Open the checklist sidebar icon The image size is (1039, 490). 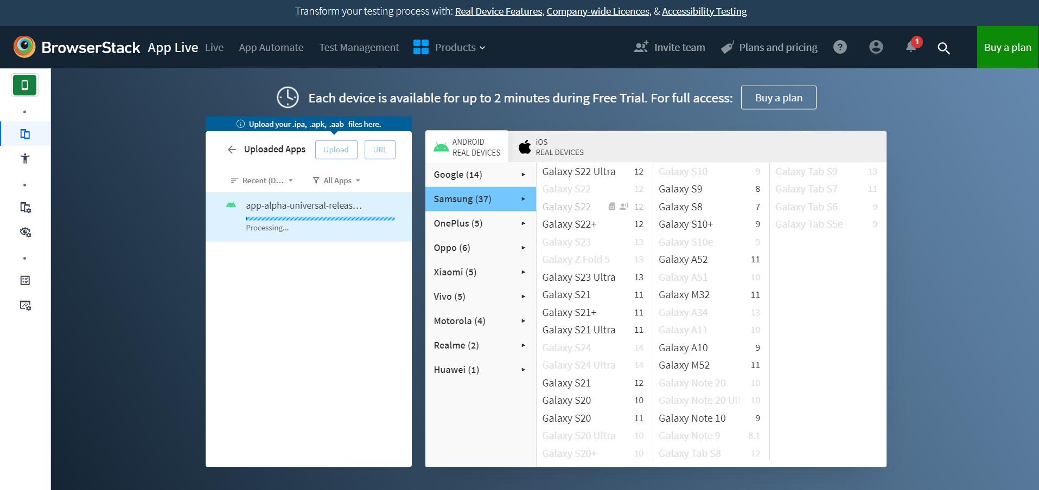click(25, 280)
